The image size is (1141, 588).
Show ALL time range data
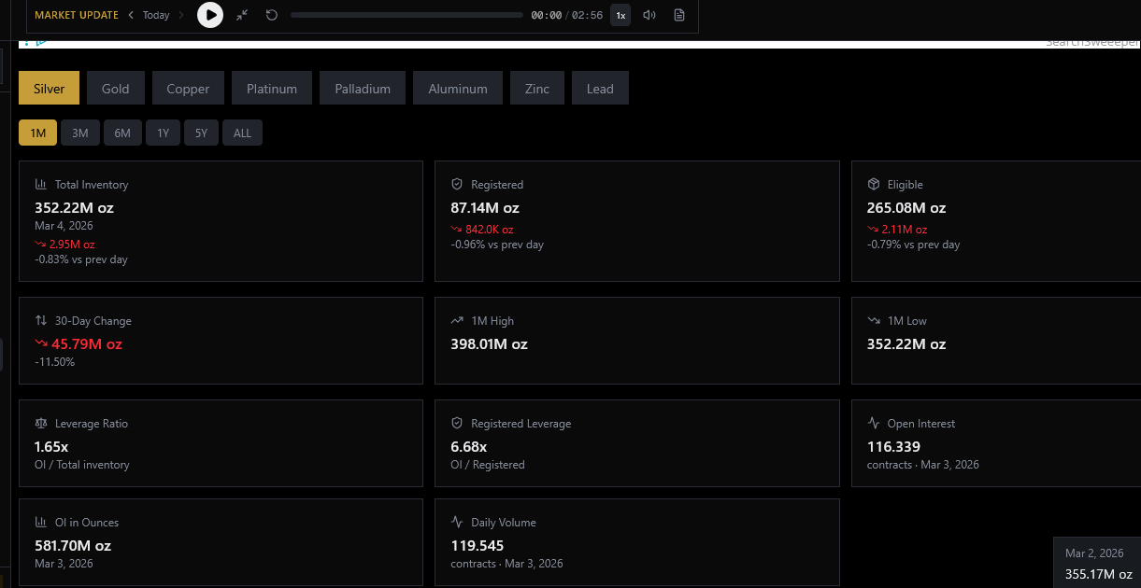click(242, 133)
